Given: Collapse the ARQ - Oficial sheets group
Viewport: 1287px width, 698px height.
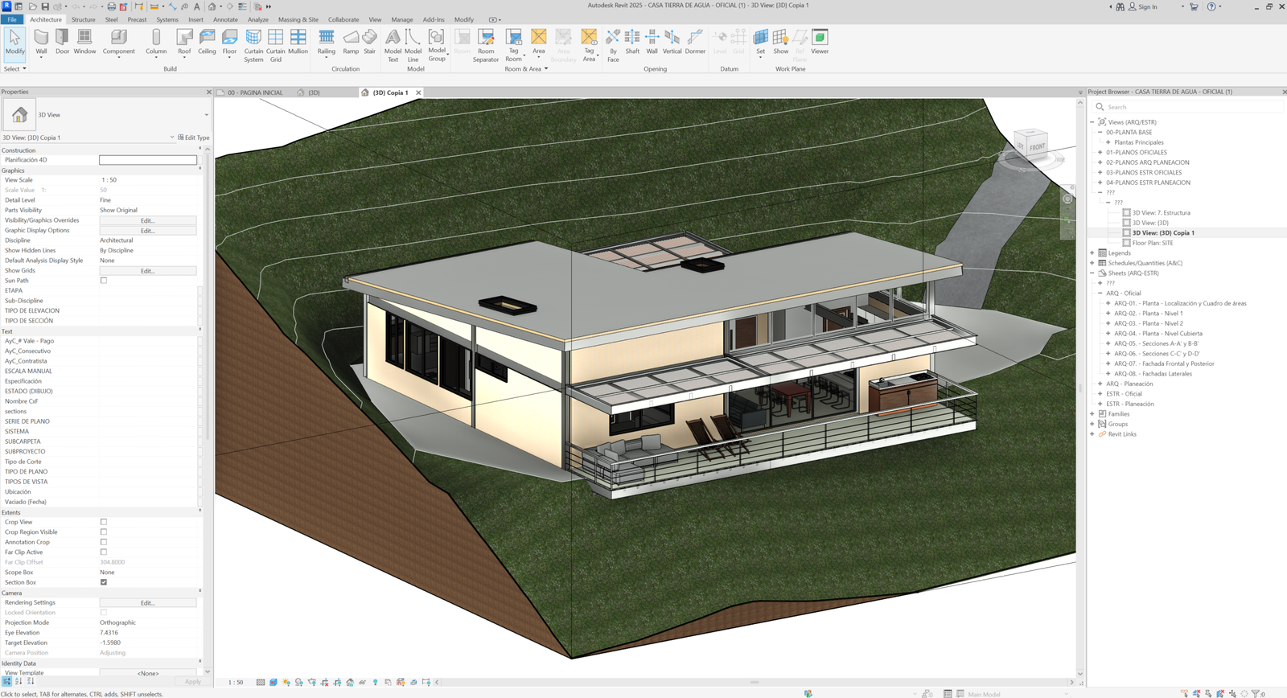Looking at the screenshot, I should pyautogui.click(x=1100, y=294).
